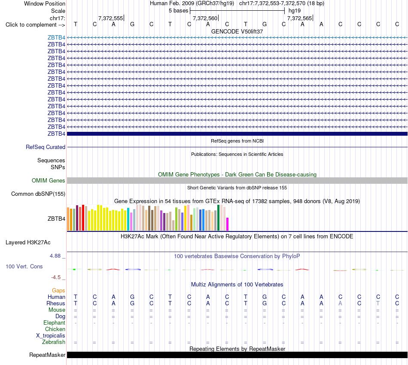Viewport: 408px width, 365px height.
Task: Click the X_tropicalis species label
Action: (51, 336)
